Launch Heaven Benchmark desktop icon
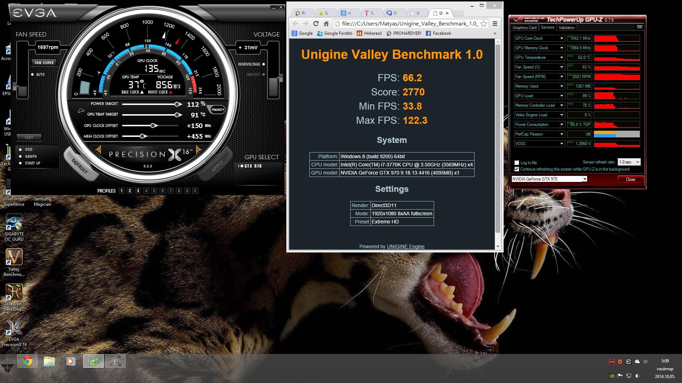 (14, 292)
